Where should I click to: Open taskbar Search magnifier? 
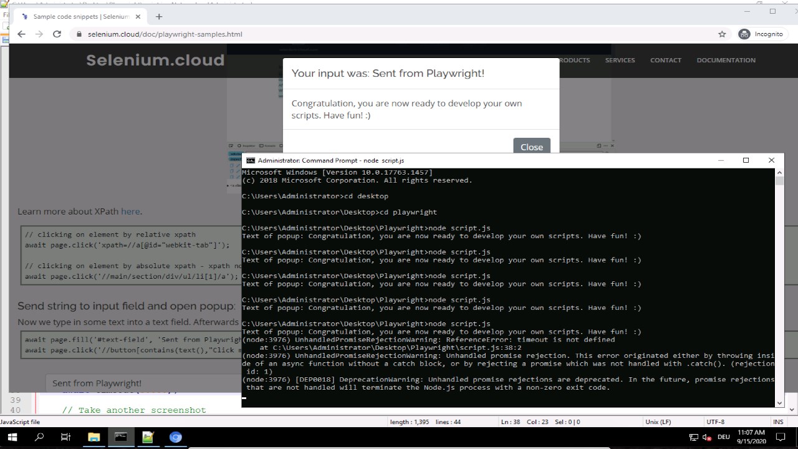[39, 437]
